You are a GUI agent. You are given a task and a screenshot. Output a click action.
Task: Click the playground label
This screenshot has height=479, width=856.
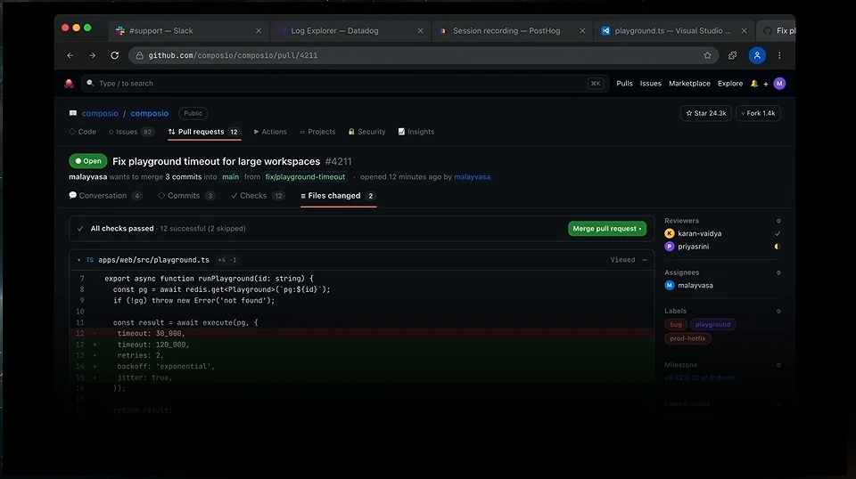(713, 324)
